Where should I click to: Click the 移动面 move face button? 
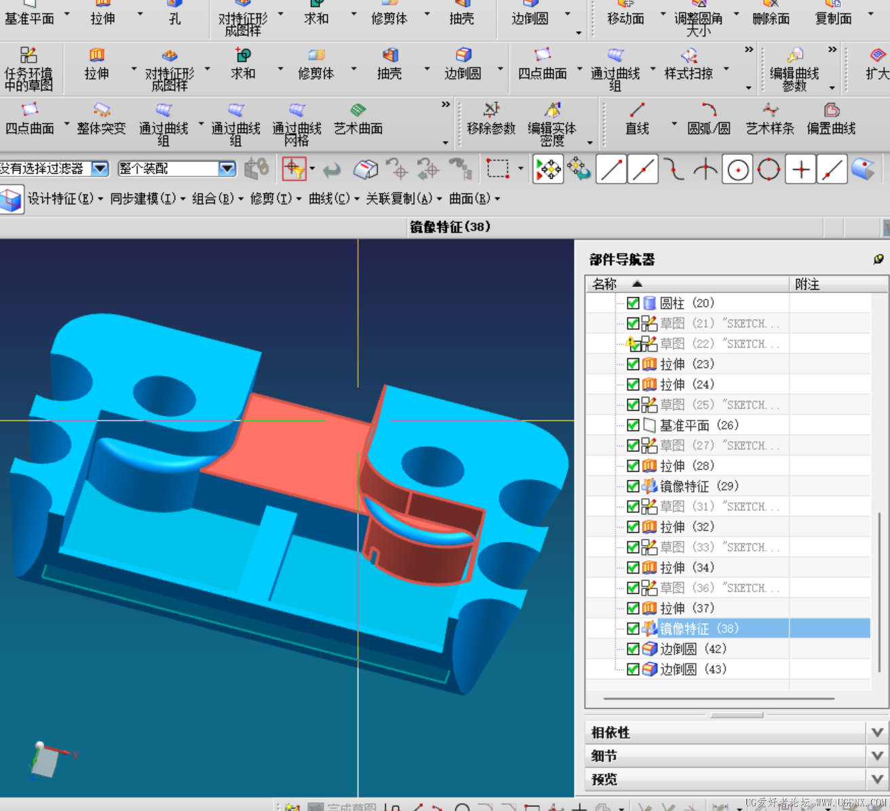(x=625, y=13)
